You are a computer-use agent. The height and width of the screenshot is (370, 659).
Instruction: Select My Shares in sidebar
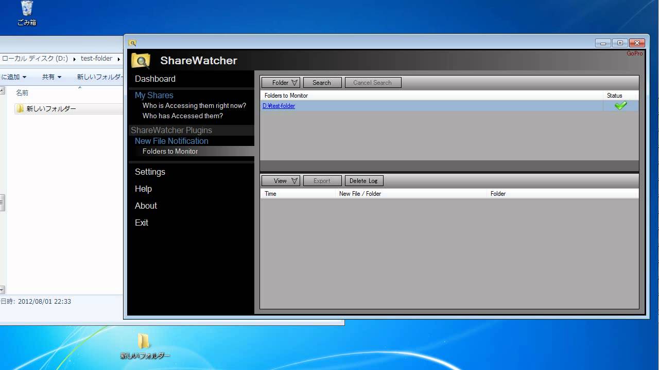(x=154, y=95)
